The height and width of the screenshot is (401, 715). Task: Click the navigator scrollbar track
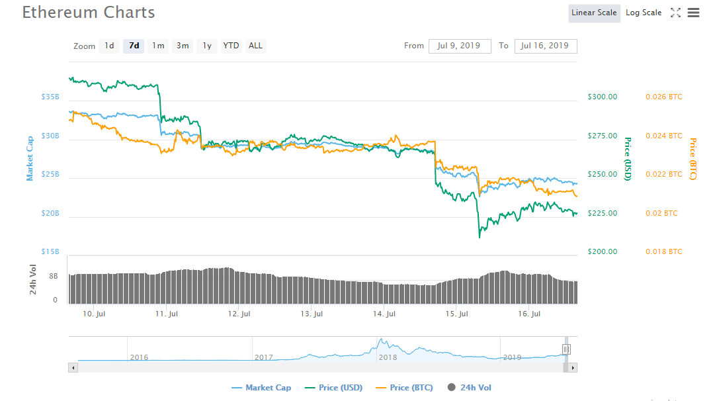[x=320, y=368]
